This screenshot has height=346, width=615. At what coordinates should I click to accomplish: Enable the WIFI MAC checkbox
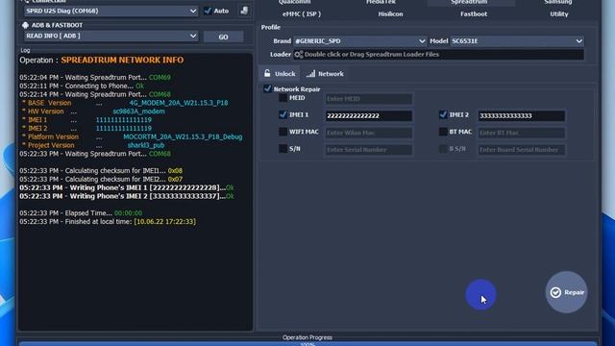tap(283, 132)
